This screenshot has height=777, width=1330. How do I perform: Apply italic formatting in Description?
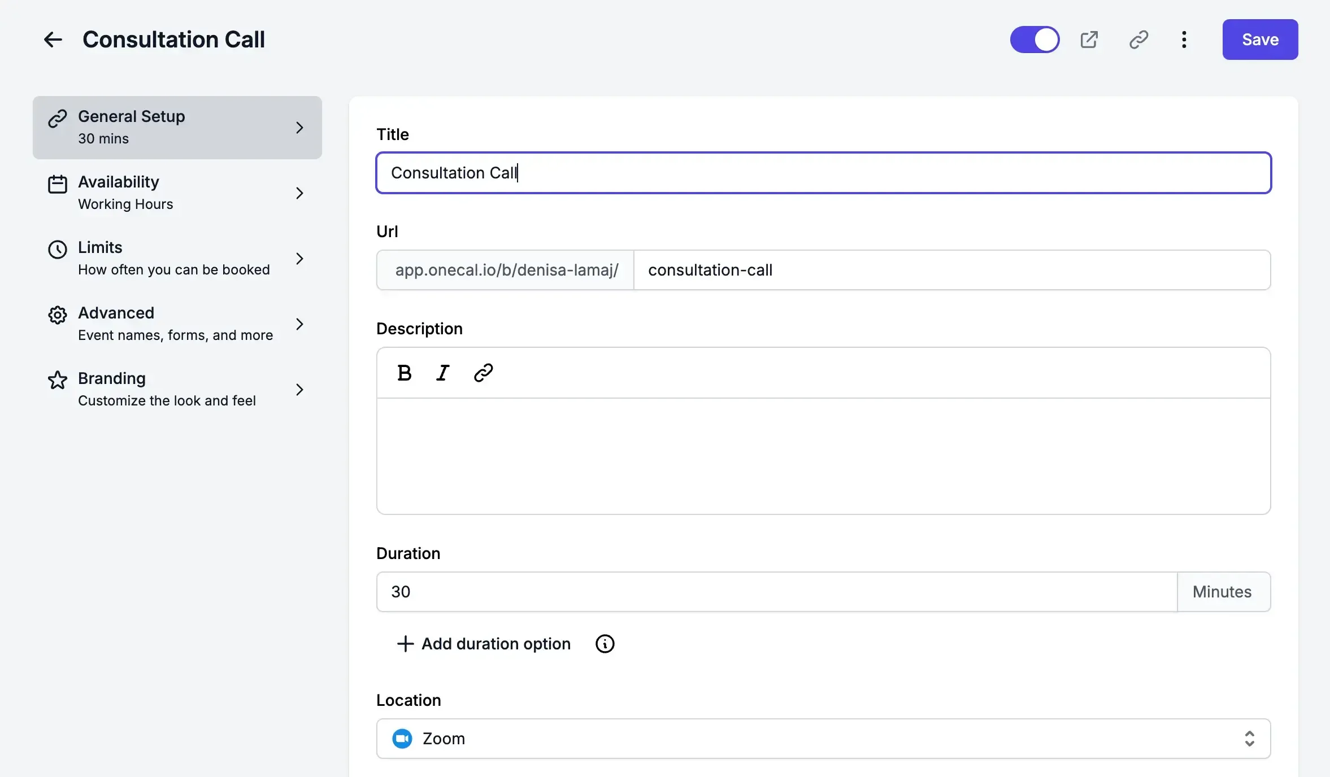pos(442,373)
